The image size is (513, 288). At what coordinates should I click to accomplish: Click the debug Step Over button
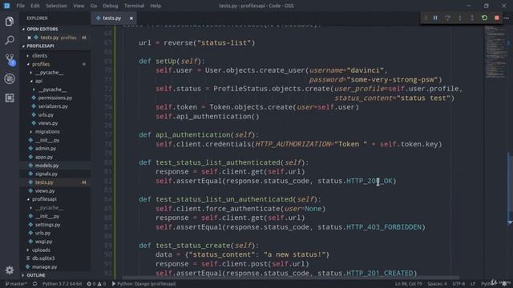pos(447,18)
